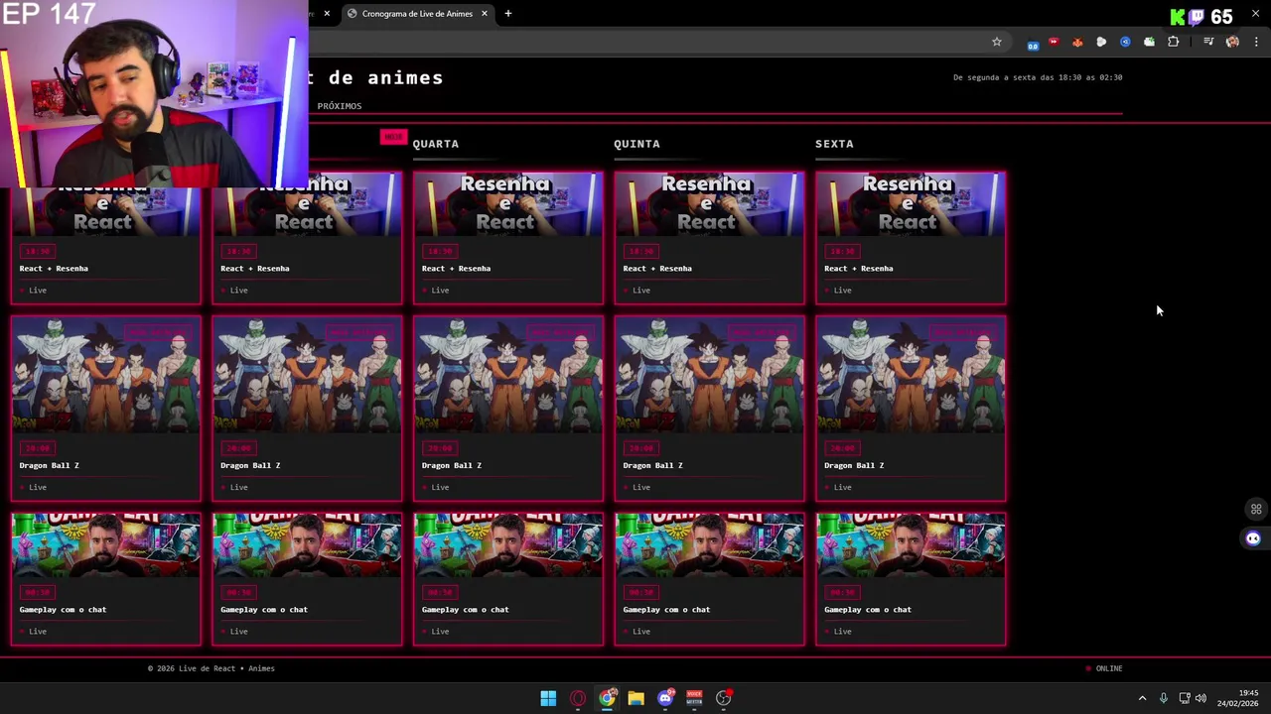Screen dimensions: 1271x714
Task: Click the React + Resenha title under QUINTA
Action: 657,268
